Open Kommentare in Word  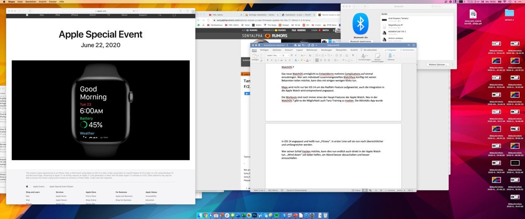[x=407, y=50]
